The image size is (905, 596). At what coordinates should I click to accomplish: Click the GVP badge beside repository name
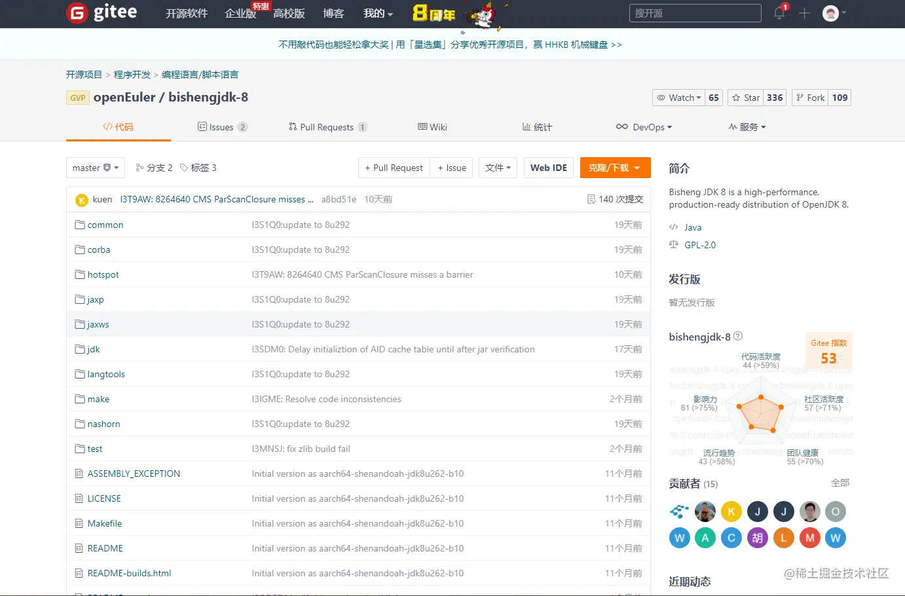78,98
